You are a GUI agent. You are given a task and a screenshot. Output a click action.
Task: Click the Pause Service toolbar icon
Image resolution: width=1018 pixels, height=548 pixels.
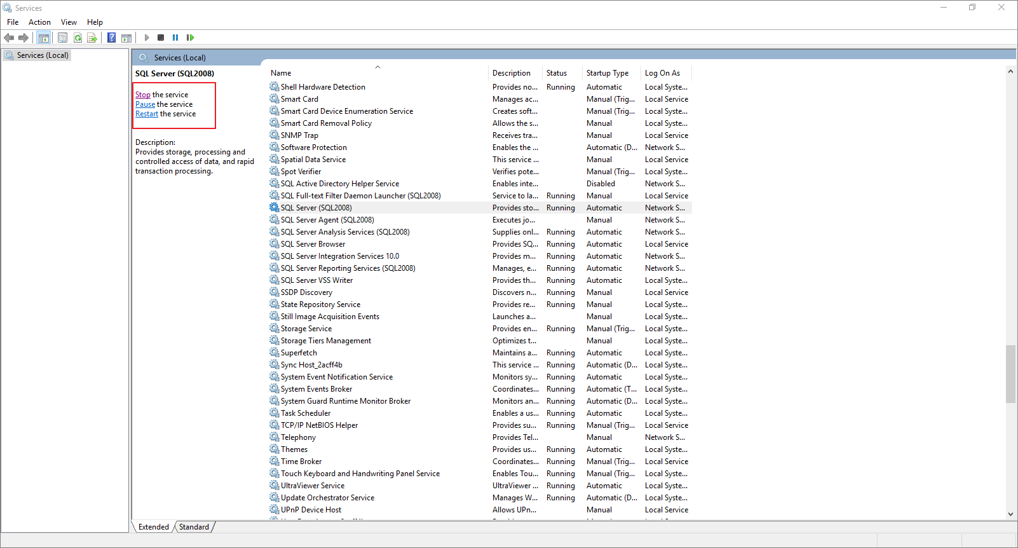[x=175, y=38]
